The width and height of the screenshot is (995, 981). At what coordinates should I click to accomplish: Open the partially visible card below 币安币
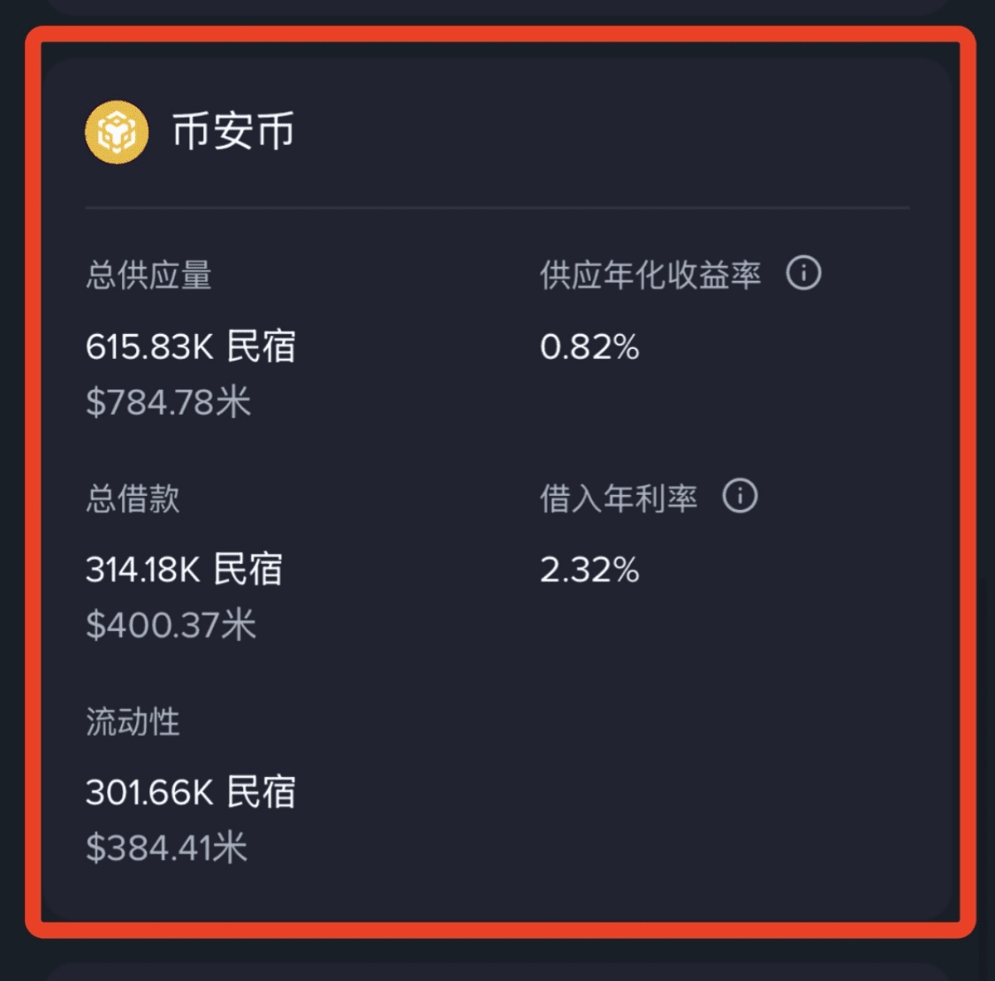[x=498, y=972]
